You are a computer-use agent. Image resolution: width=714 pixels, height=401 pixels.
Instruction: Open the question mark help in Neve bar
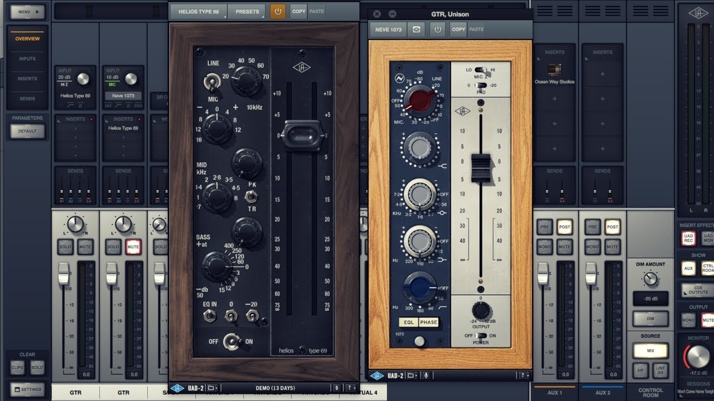[x=523, y=375]
